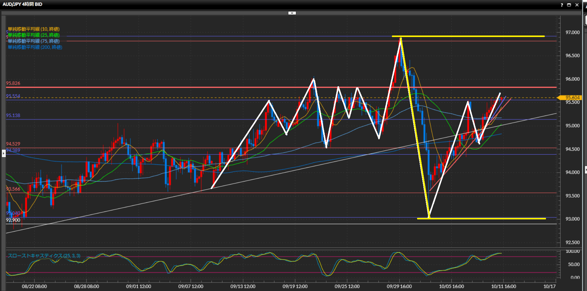Click the 92.900 white horizontal line label
587x291 pixels.
coord(13,220)
